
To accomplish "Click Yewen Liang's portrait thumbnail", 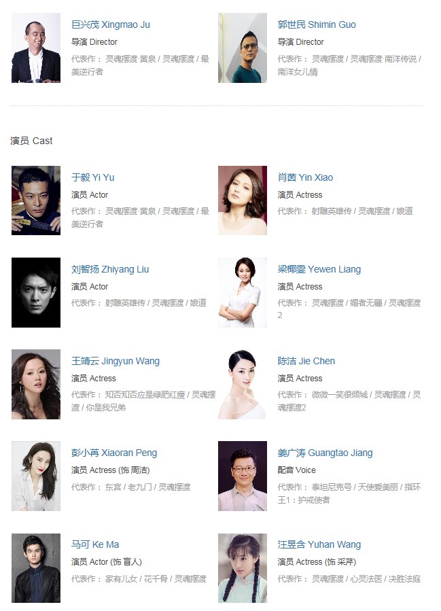I will 243,292.
